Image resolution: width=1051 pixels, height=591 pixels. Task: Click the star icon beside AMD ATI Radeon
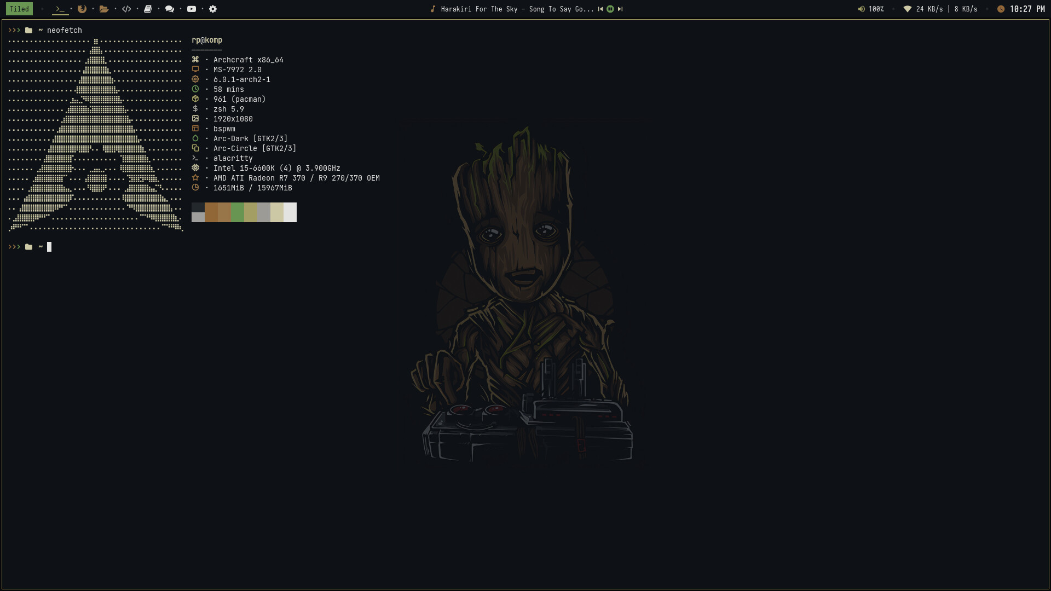tap(195, 178)
